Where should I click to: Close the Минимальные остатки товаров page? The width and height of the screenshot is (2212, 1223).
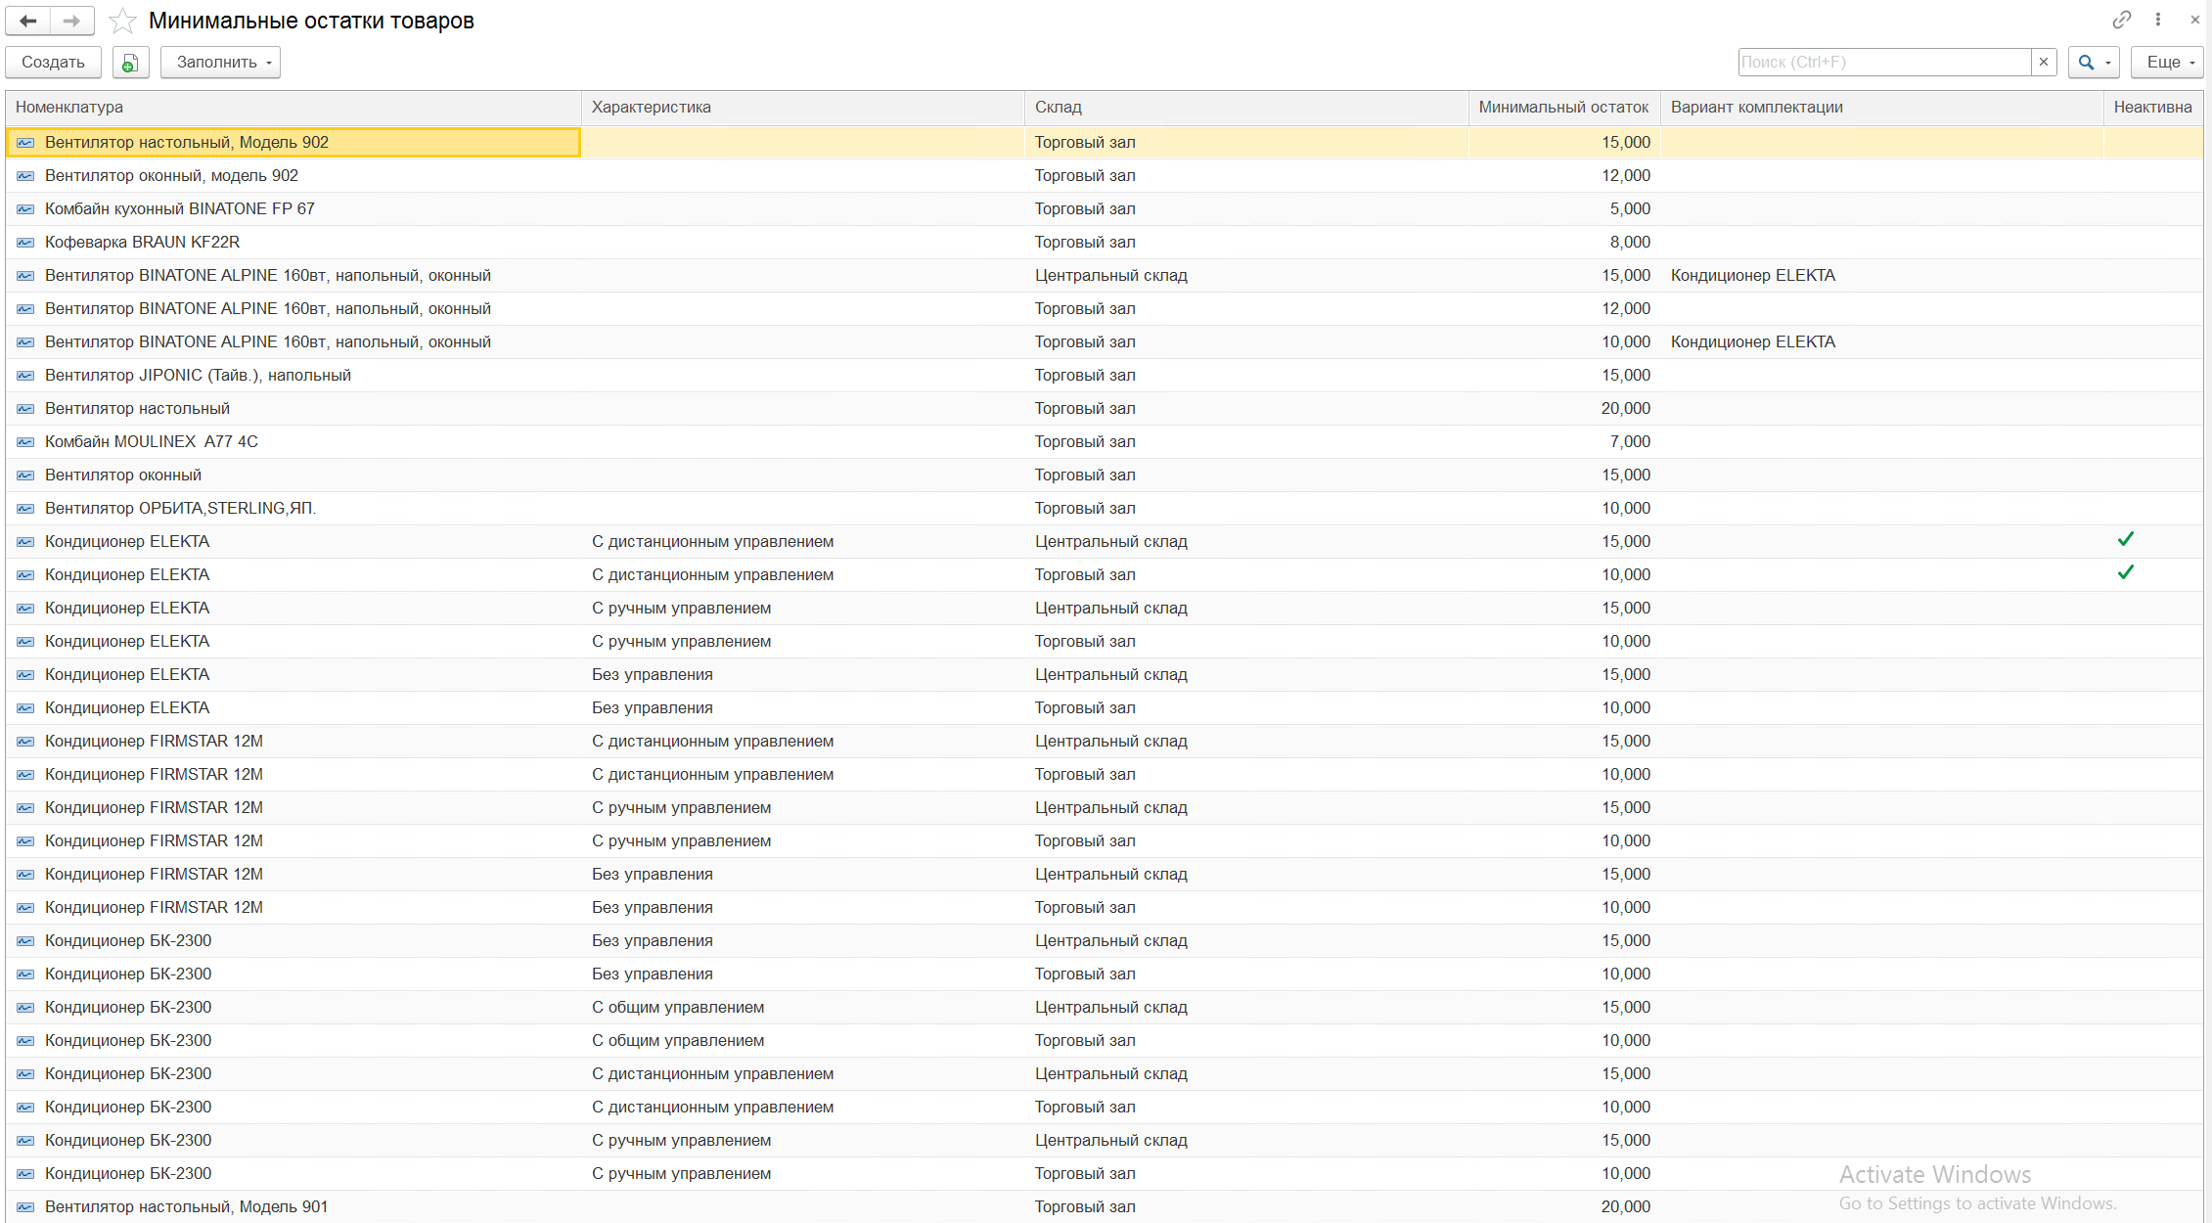pos(2194,20)
